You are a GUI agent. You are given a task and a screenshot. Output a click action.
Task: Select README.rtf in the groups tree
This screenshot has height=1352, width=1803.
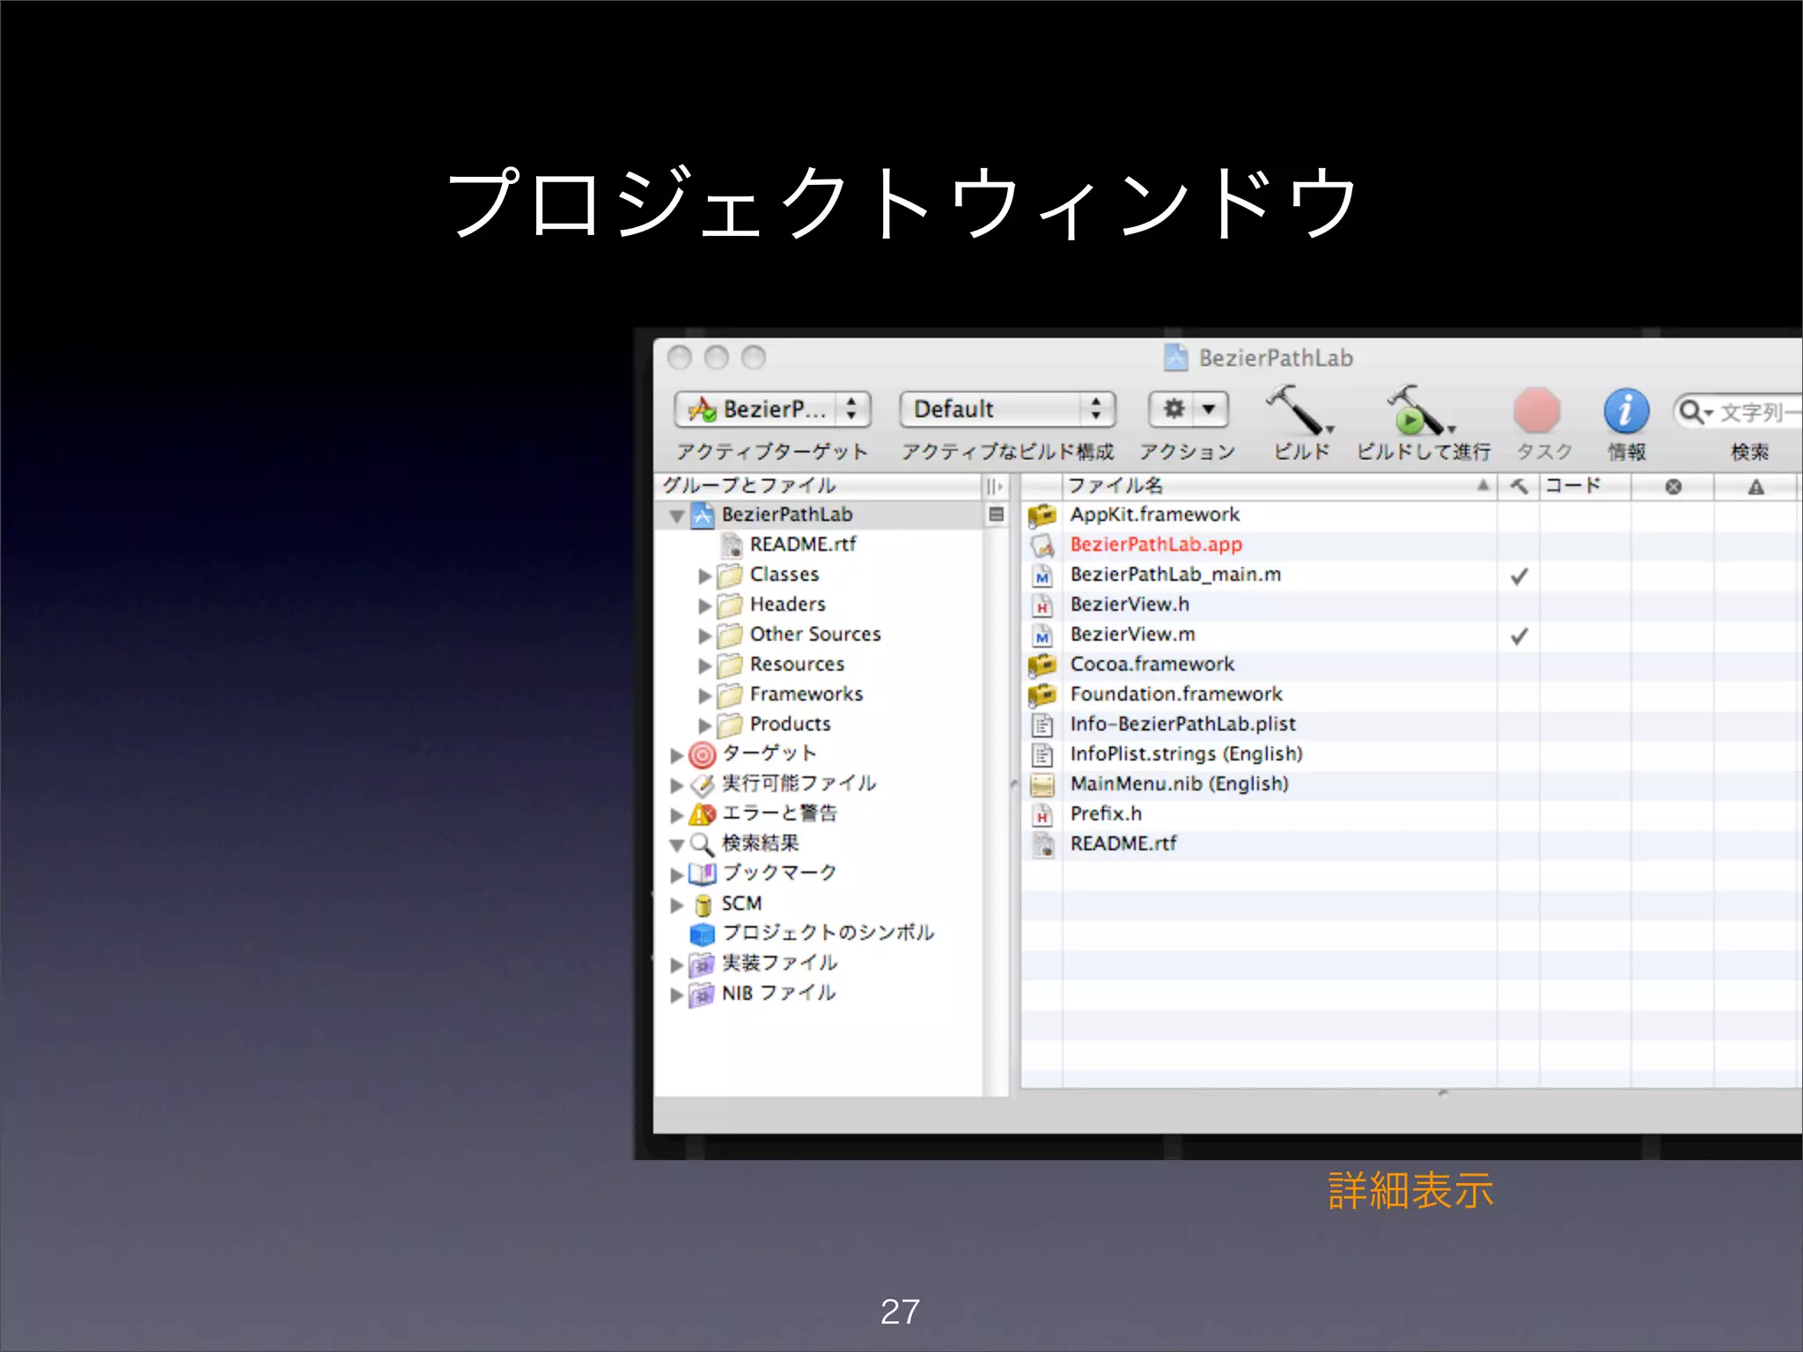(x=802, y=544)
